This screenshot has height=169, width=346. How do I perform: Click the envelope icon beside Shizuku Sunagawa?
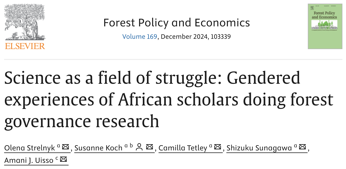pyautogui.click(x=302, y=147)
